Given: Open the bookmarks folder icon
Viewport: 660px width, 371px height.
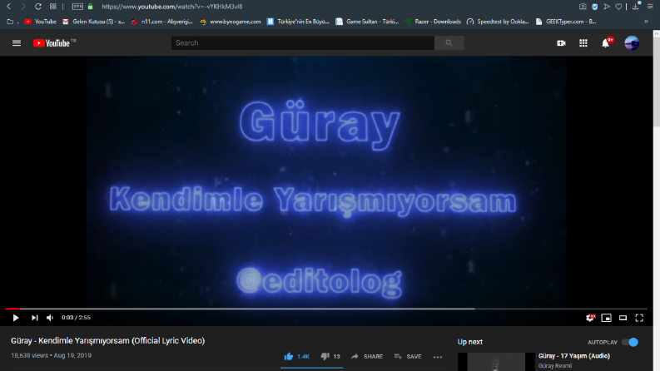Looking at the screenshot, I should pyautogui.click(x=10, y=22).
